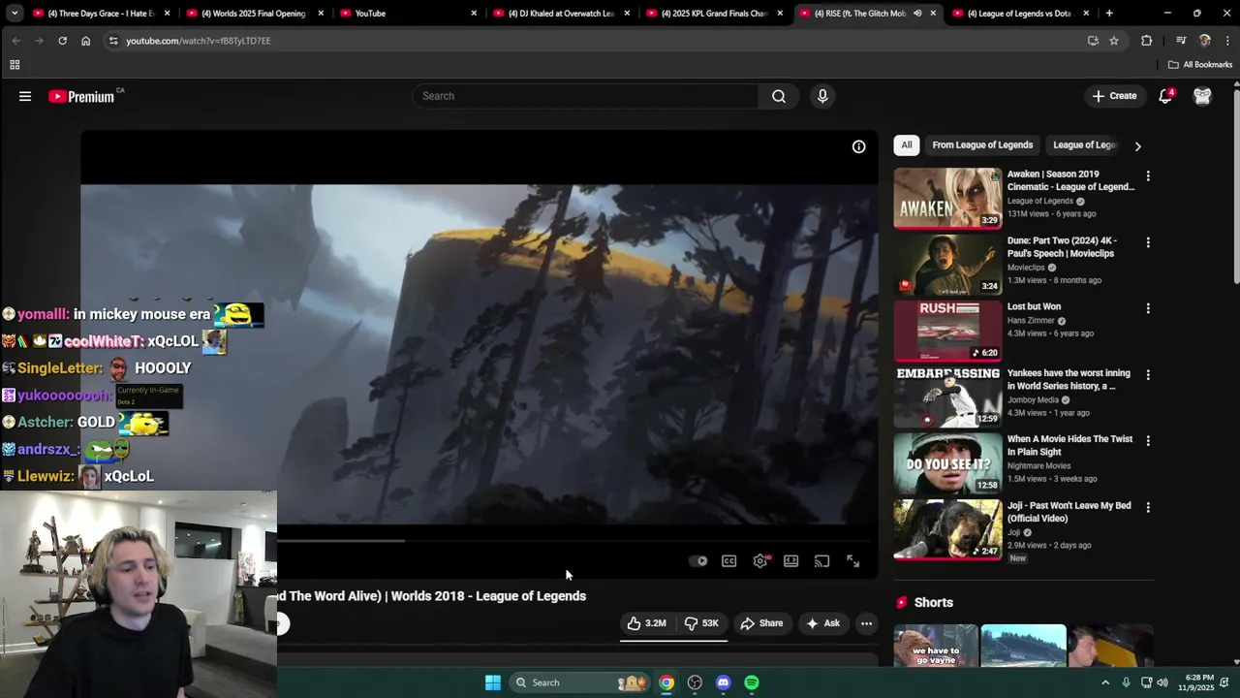The width and height of the screenshot is (1240, 698).
Task: Open options for Yankees worst inning video
Action: pos(1148,374)
